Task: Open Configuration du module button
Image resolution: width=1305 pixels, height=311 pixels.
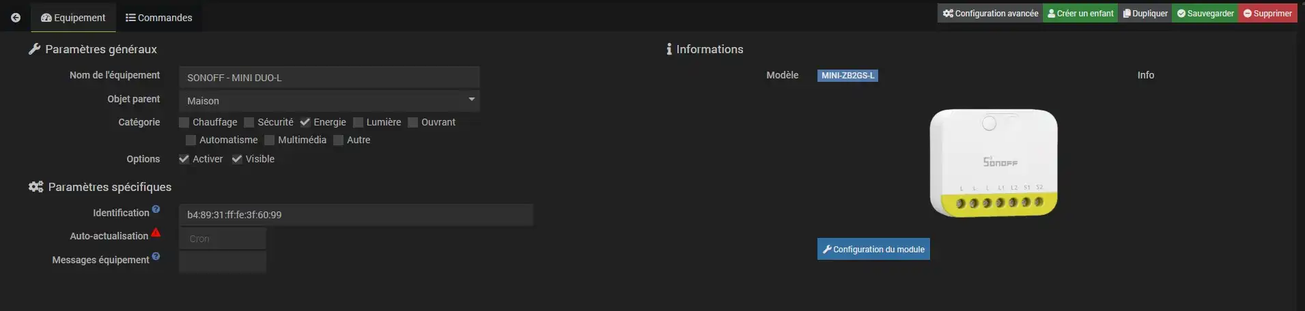Action: [x=873, y=250]
